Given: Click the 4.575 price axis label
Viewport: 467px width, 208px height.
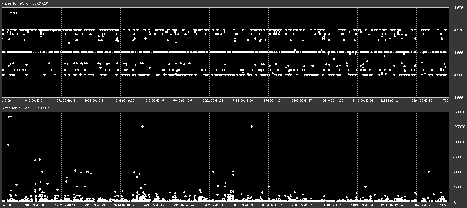Looking at the screenshot, I should click(458, 8).
